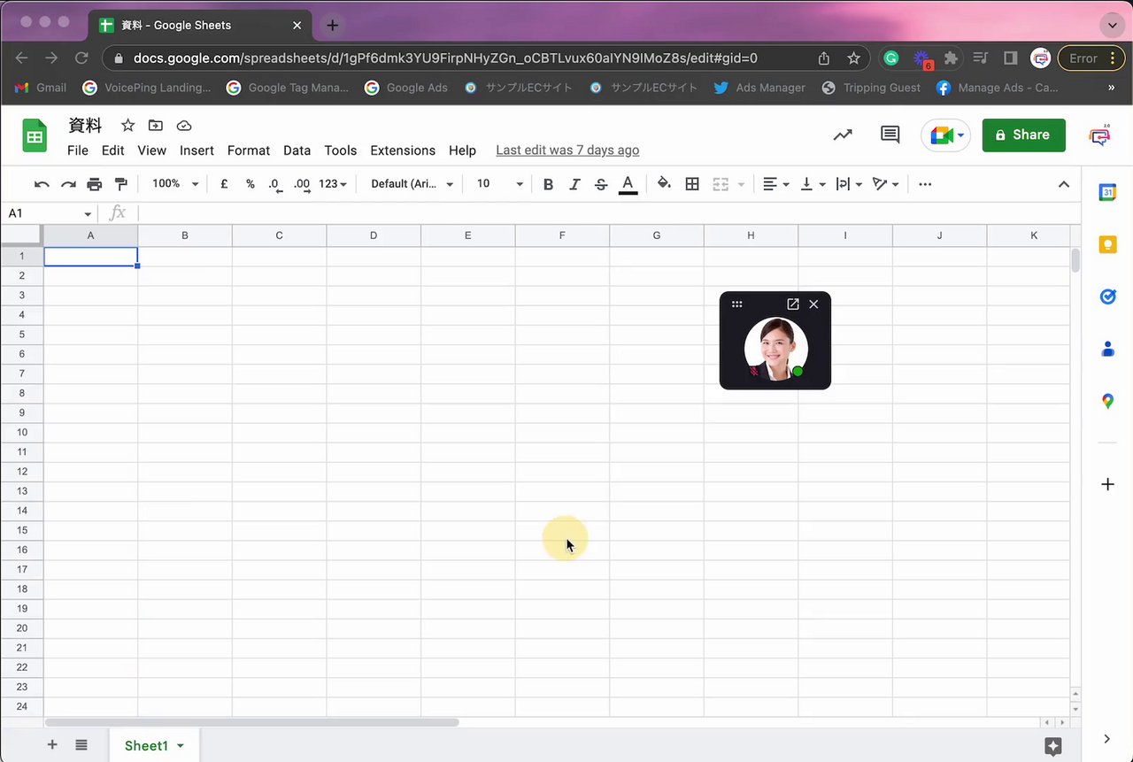Image resolution: width=1133 pixels, height=762 pixels.
Task: Open the Tasks side panel
Action: click(x=1107, y=296)
